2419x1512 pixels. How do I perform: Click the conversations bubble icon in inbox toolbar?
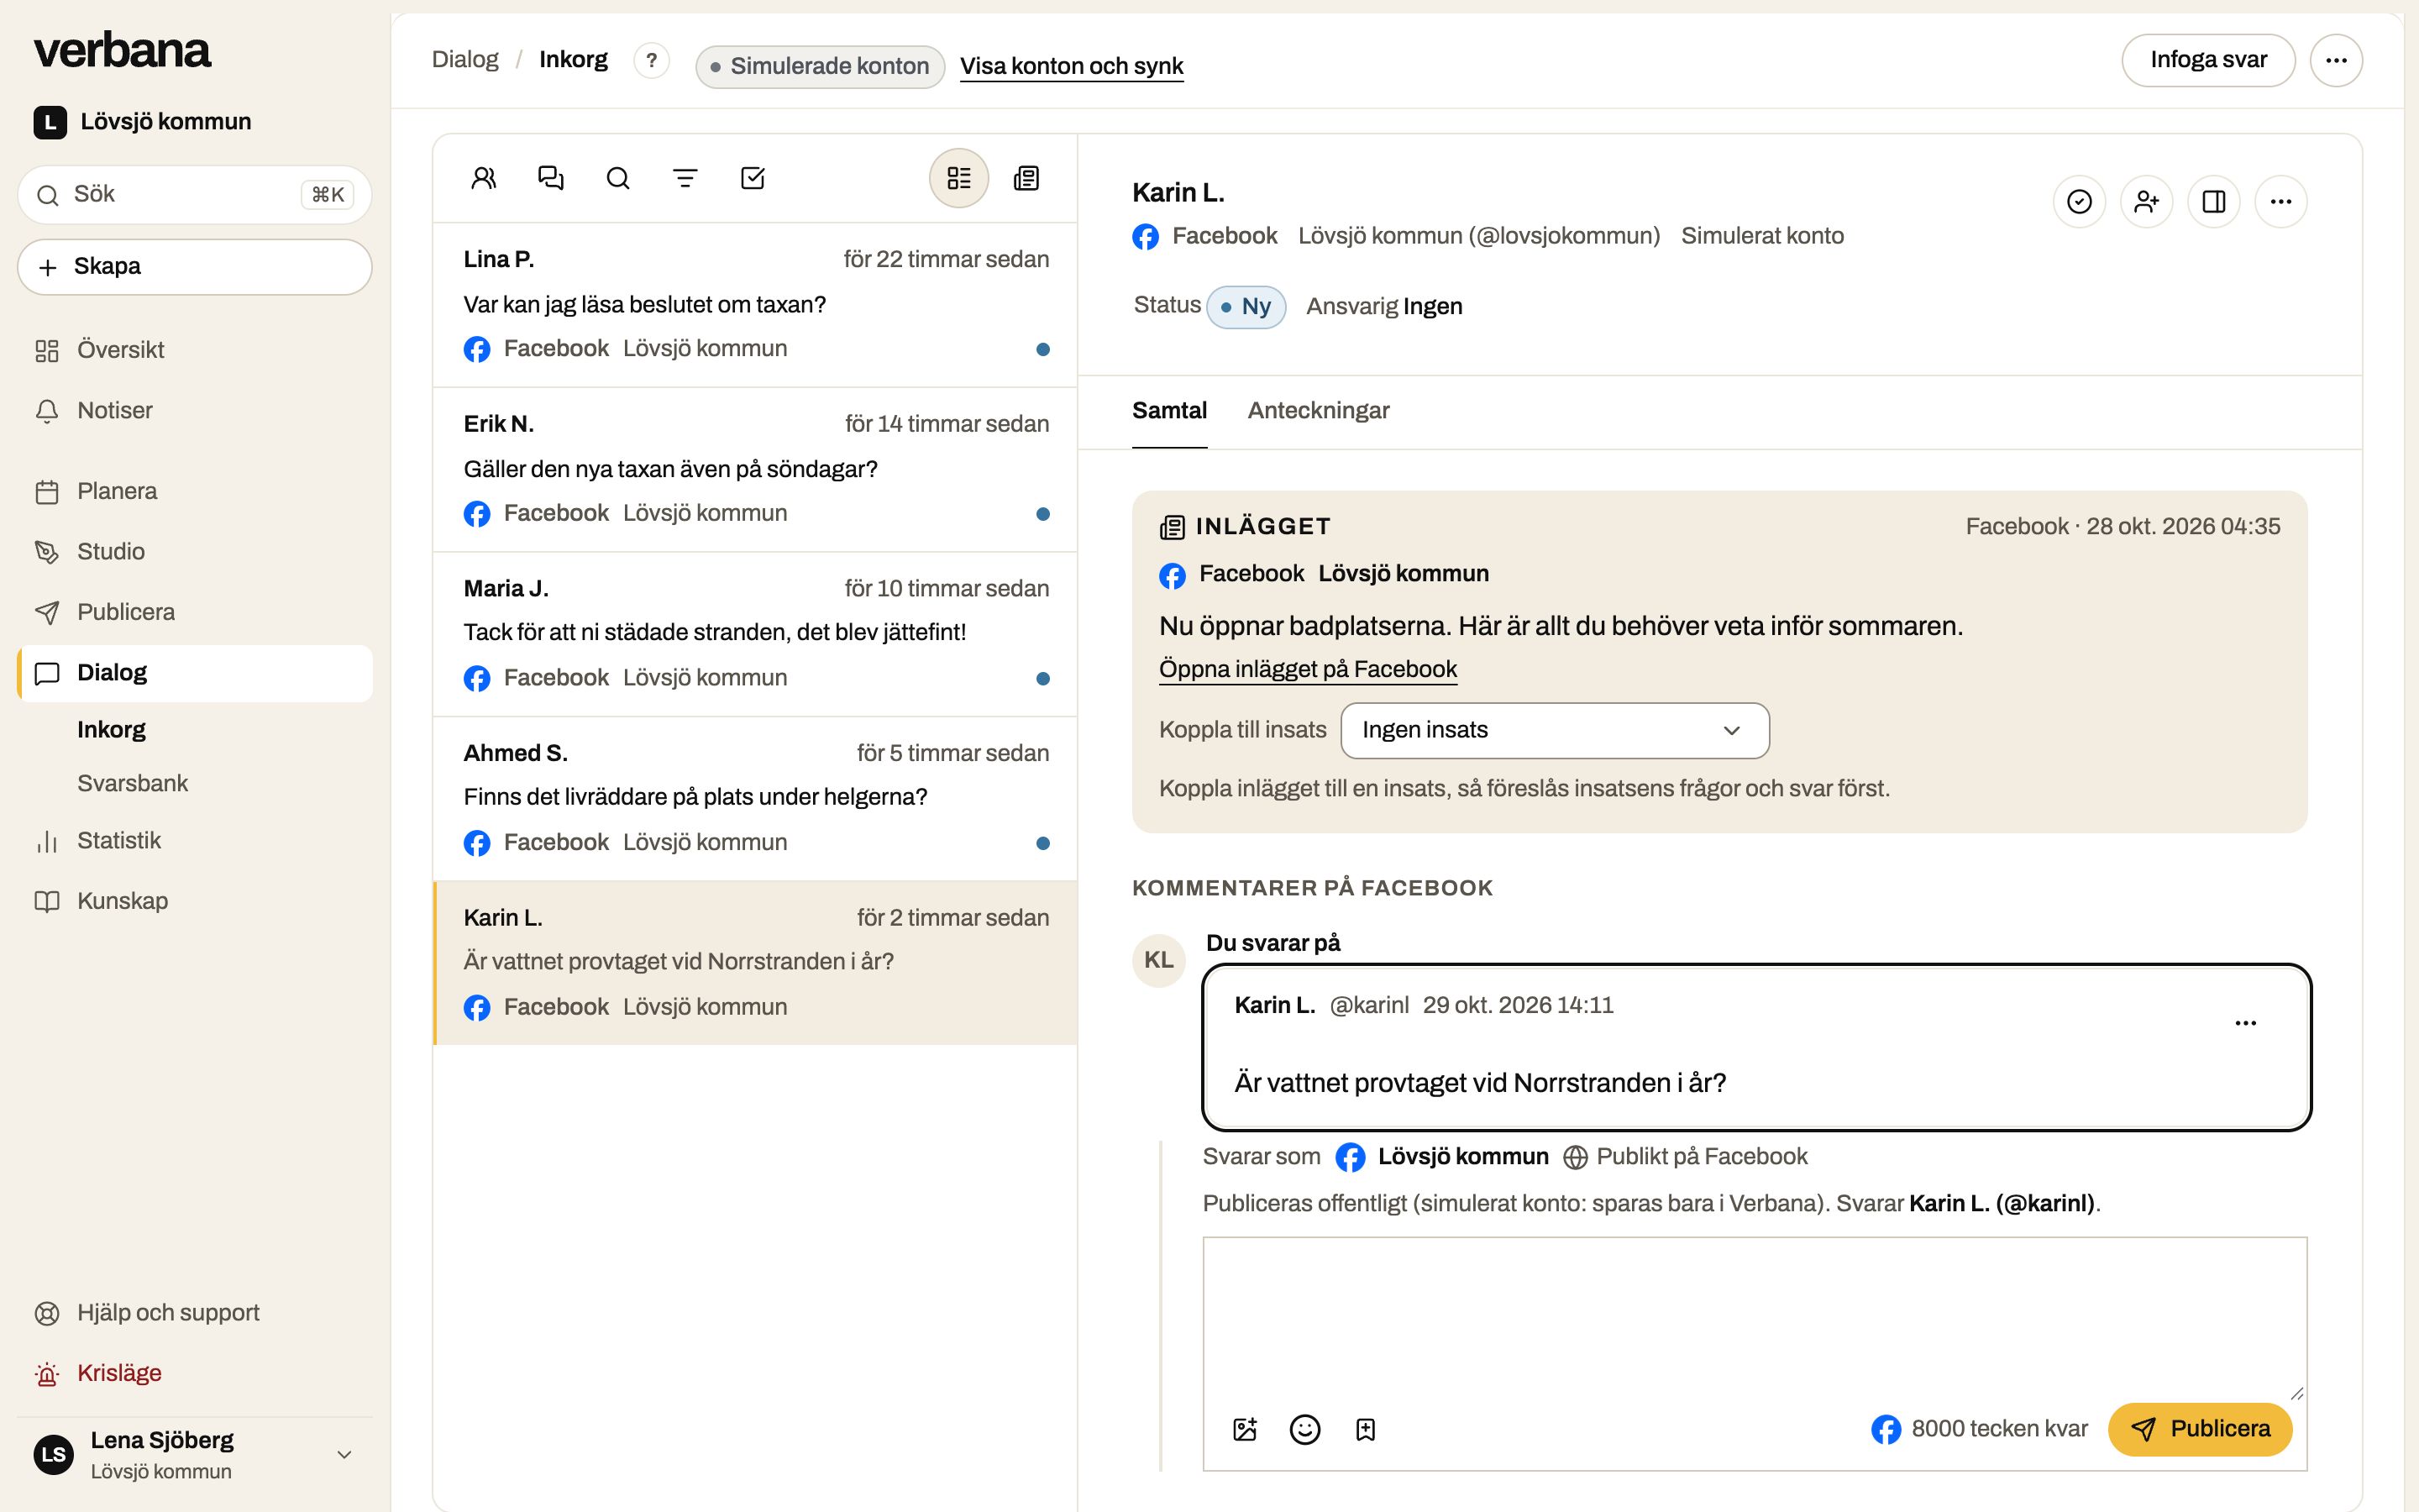tap(551, 178)
